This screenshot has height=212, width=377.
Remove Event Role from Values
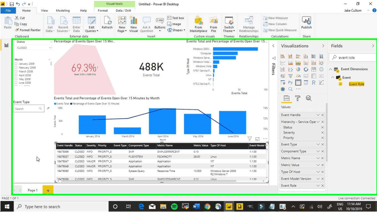coord(322,186)
